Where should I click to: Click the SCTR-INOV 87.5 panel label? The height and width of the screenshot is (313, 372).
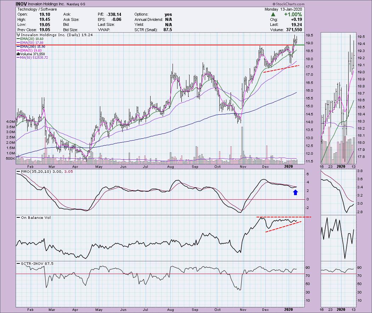pyautogui.click(x=37, y=264)
